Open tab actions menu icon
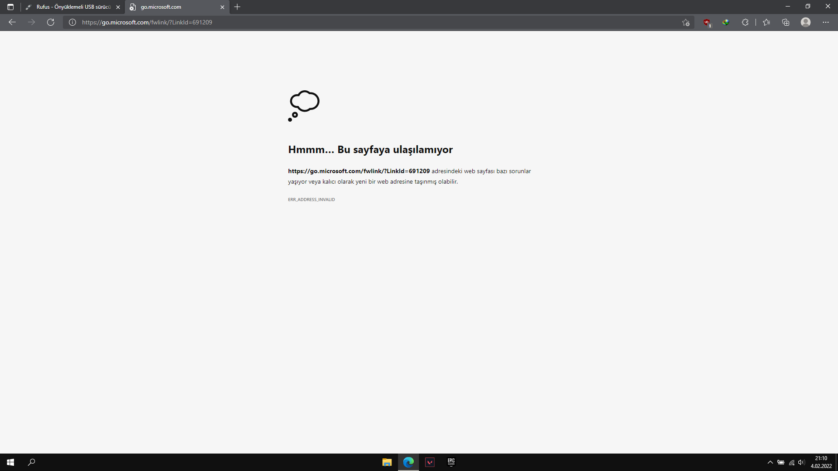 pyautogui.click(x=10, y=7)
